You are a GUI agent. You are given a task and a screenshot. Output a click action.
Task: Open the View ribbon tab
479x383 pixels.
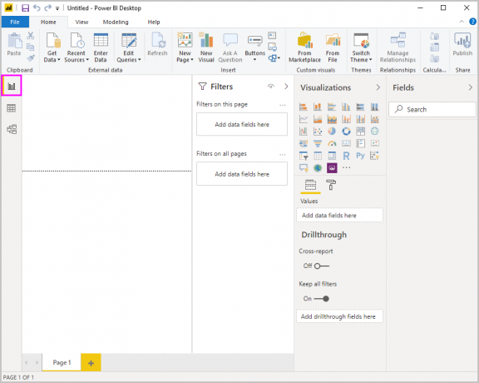point(81,22)
